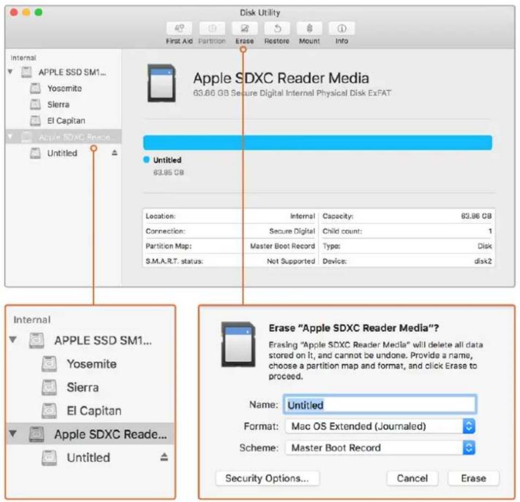Click the First Aid toolbar icon
Viewport: 520px width, 502px height.
click(179, 28)
